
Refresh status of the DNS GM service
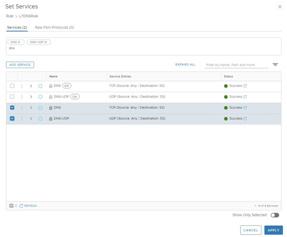[x=245, y=86]
